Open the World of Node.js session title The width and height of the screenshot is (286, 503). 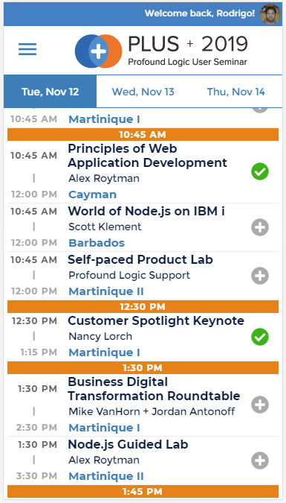(146, 211)
